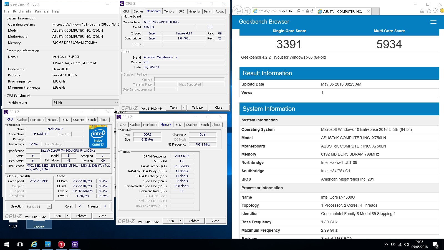Image resolution: width=444 pixels, height=250 pixels.
Task: Click the security lock icon in address bar
Action: point(307,11)
